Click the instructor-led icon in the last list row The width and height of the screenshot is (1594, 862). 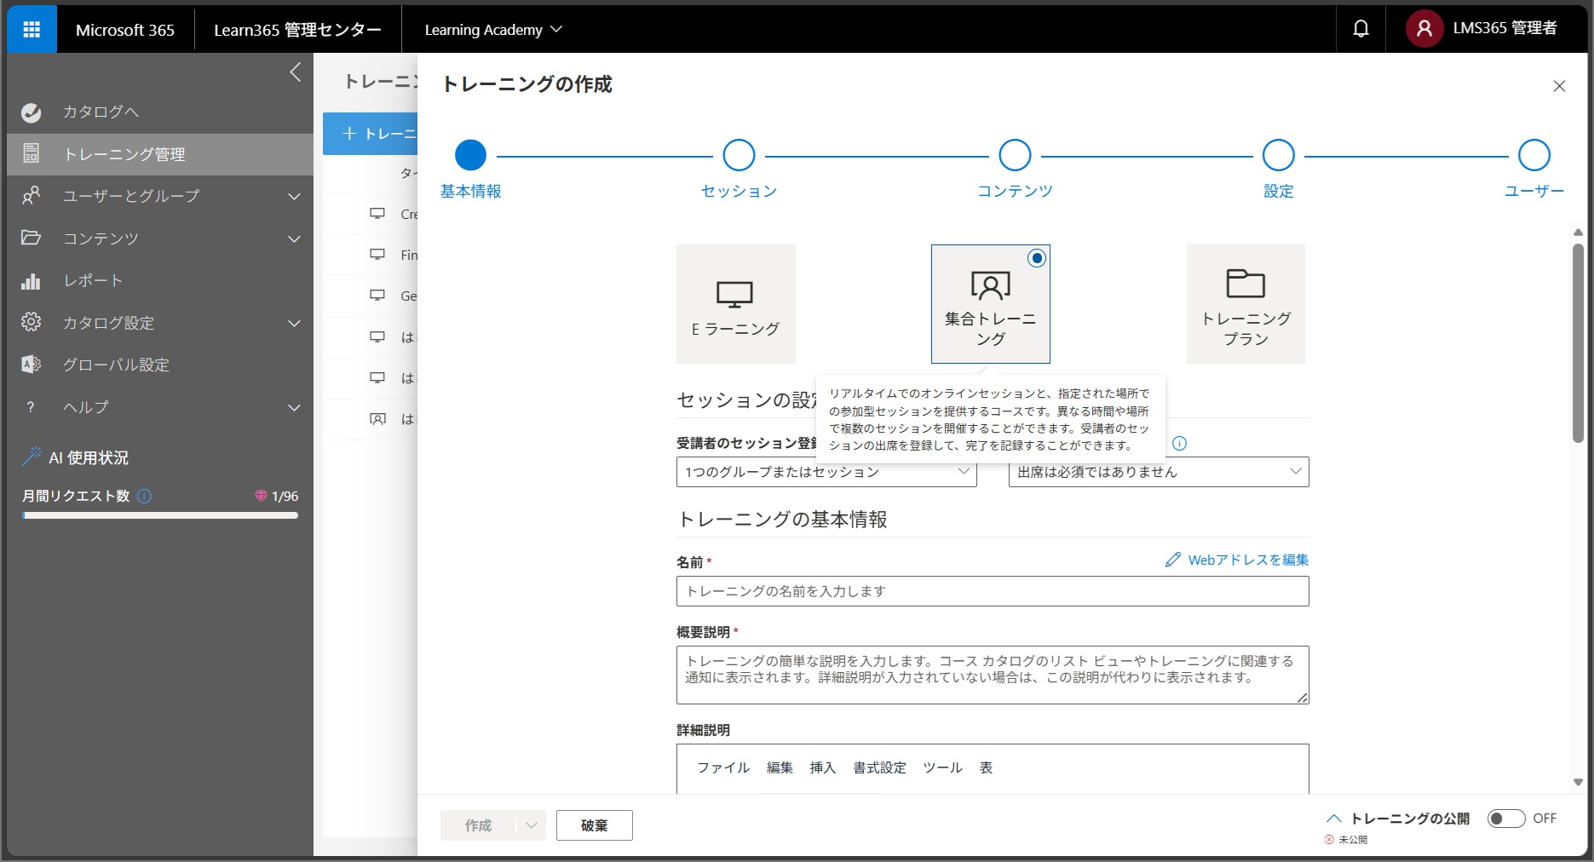coord(377,419)
